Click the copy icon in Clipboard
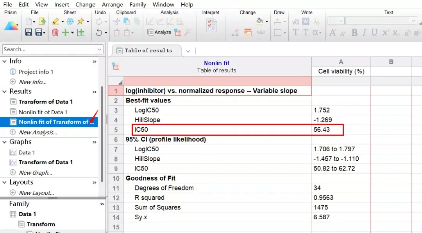422x233 pixels. click(x=127, y=21)
